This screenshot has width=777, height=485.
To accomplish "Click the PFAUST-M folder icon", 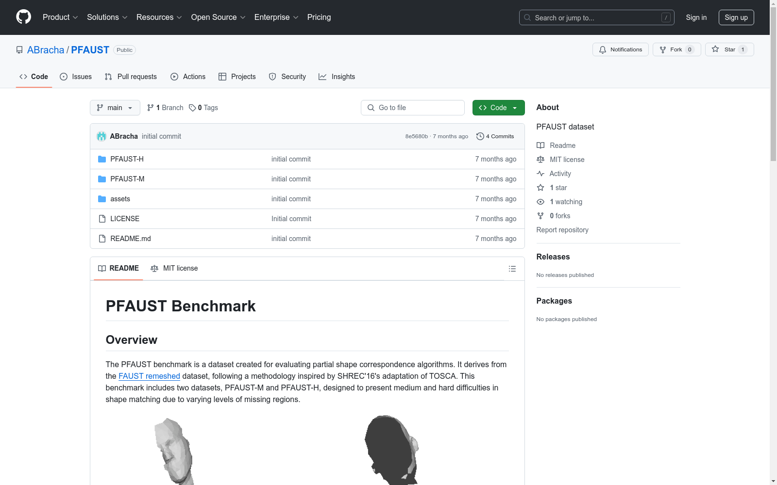I will pos(102,179).
